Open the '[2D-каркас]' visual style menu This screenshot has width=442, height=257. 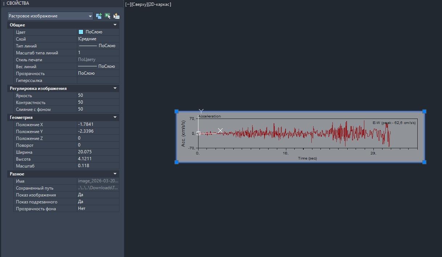pyautogui.click(x=160, y=4)
